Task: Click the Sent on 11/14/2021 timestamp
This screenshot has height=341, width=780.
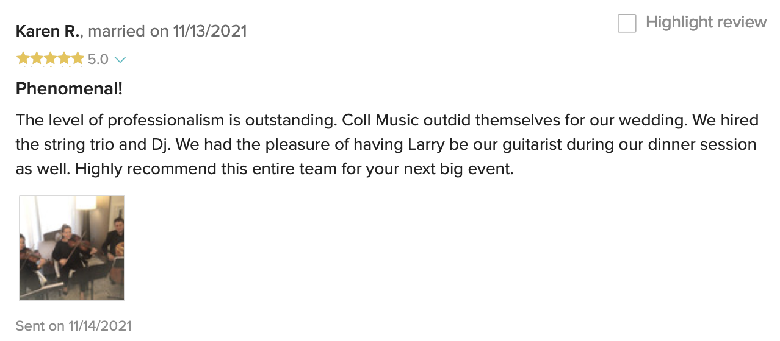Action: pyautogui.click(x=73, y=326)
